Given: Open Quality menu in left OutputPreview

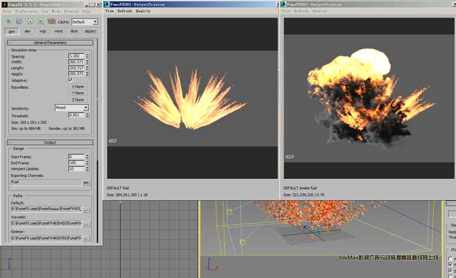Looking at the screenshot, I should click(x=143, y=11).
